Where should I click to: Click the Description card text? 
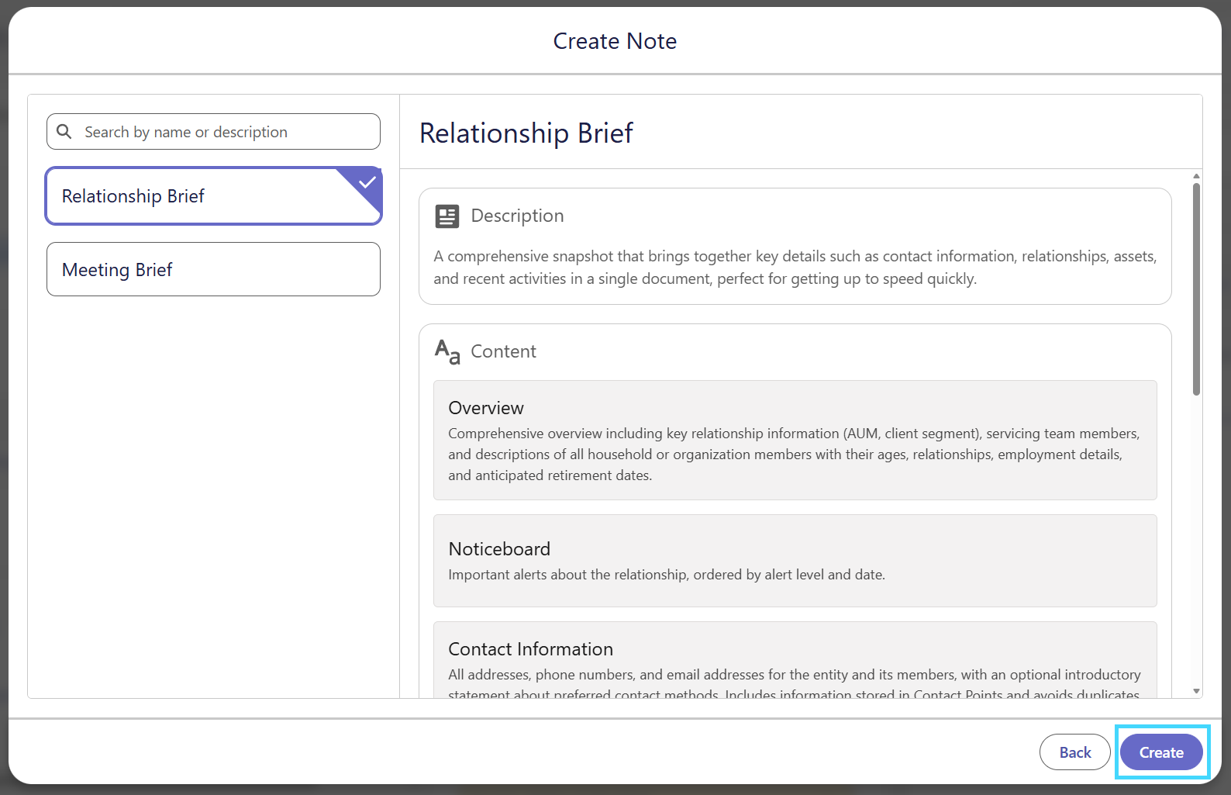(x=795, y=268)
